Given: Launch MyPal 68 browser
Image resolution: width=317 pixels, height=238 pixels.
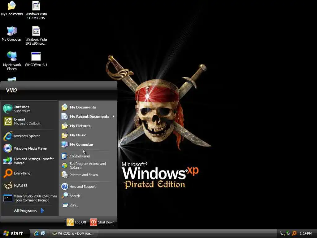Looking at the screenshot, I should (x=29, y=186).
